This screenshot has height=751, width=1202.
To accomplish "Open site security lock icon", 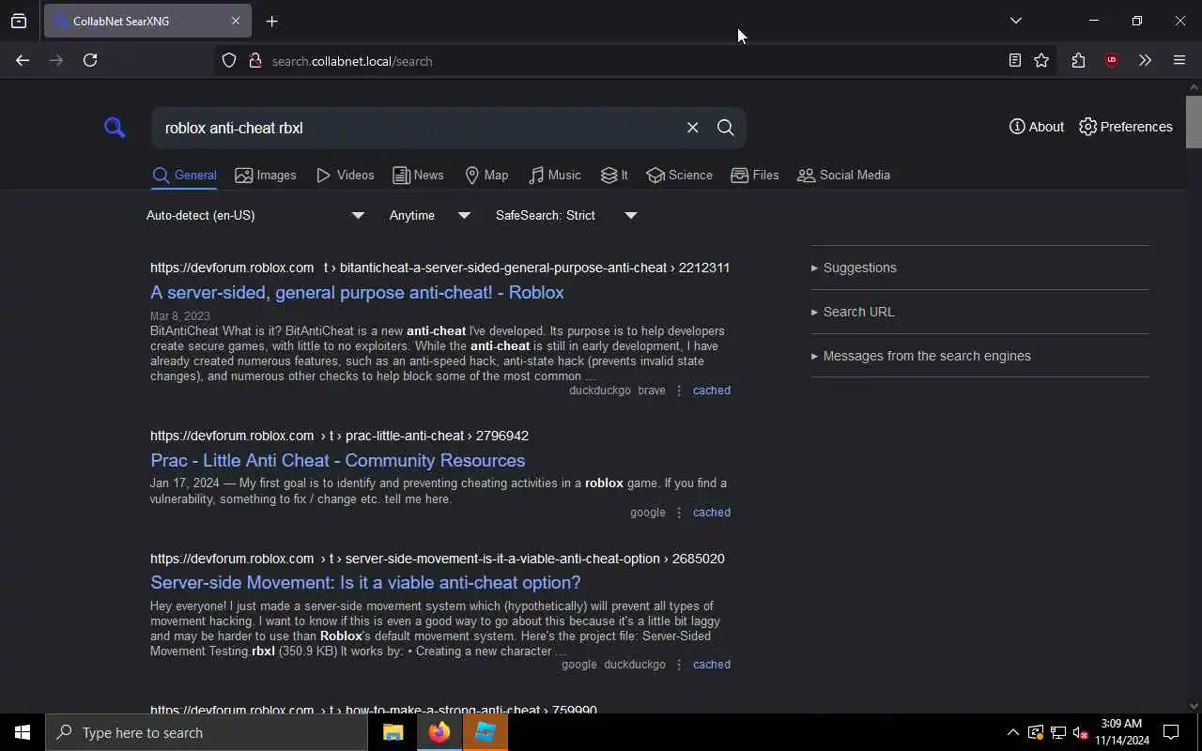I will click(254, 60).
